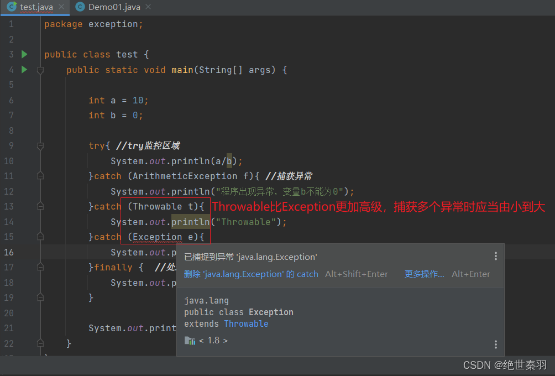Click the error message string on line 12
The height and width of the screenshot is (376, 555).
point(279,191)
